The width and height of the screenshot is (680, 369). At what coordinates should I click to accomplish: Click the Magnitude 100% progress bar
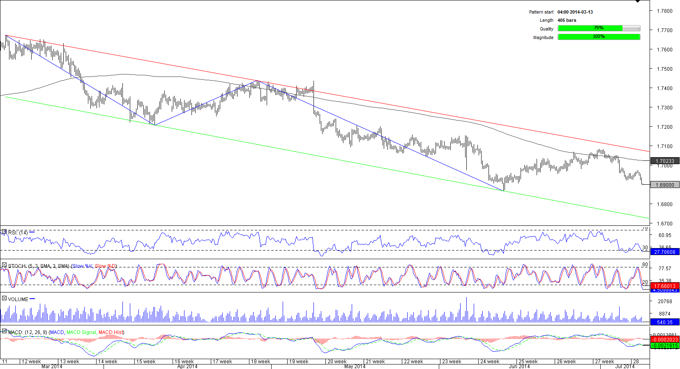click(x=599, y=37)
